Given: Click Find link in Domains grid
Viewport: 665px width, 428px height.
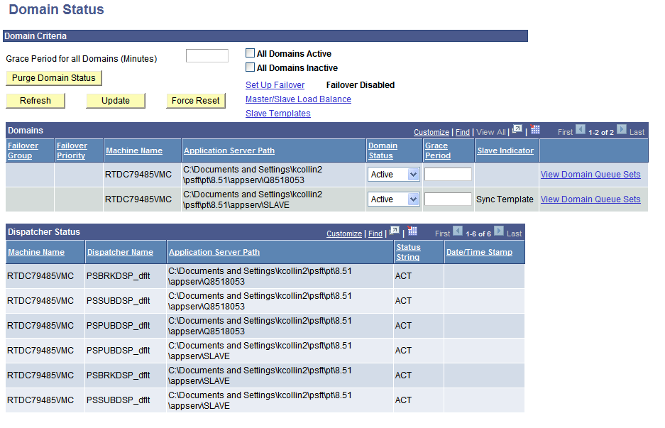Looking at the screenshot, I should 462,132.
